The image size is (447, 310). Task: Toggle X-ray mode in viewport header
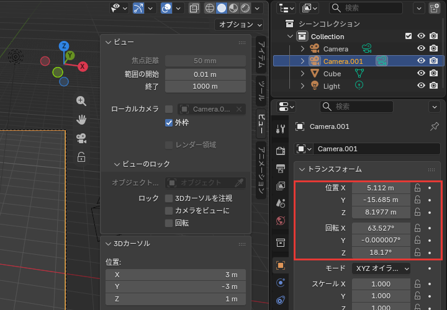[x=194, y=8]
